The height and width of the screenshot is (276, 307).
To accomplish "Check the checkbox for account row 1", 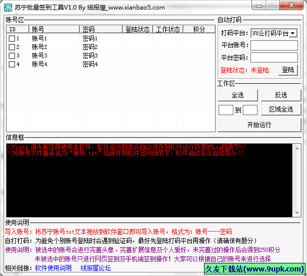I will click(x=12, y=38).
